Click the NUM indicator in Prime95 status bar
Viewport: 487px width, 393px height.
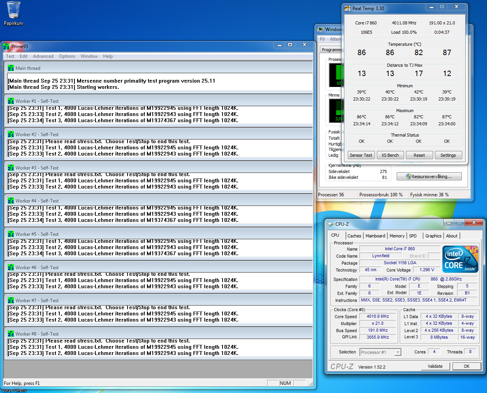285,383
